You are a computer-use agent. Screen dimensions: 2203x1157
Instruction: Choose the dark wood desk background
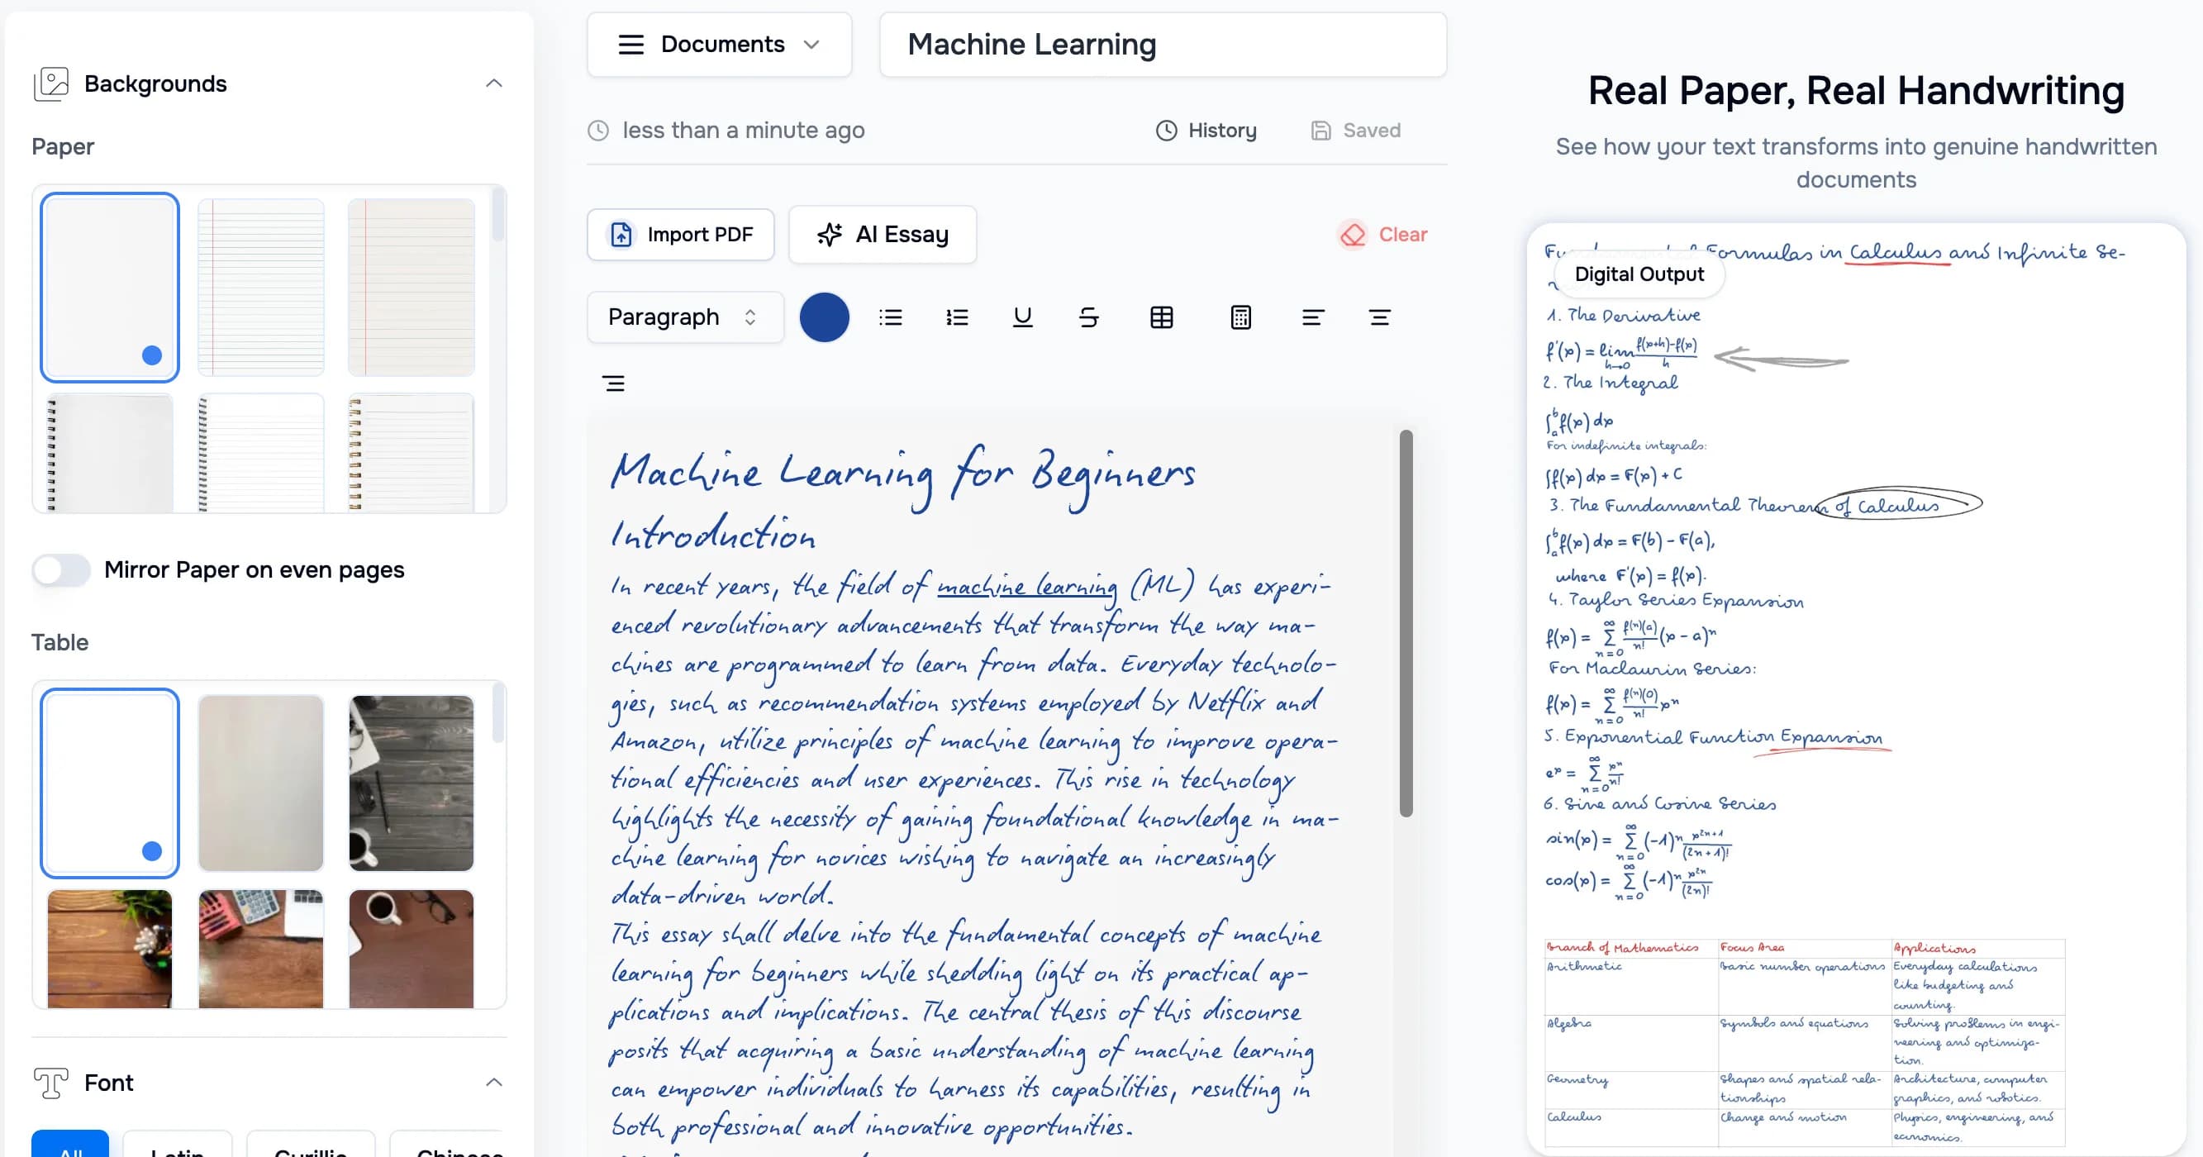coord(412,783)
